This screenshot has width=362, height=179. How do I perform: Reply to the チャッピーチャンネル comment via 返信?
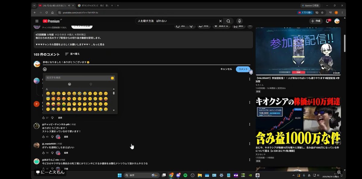tap(66, 137)
